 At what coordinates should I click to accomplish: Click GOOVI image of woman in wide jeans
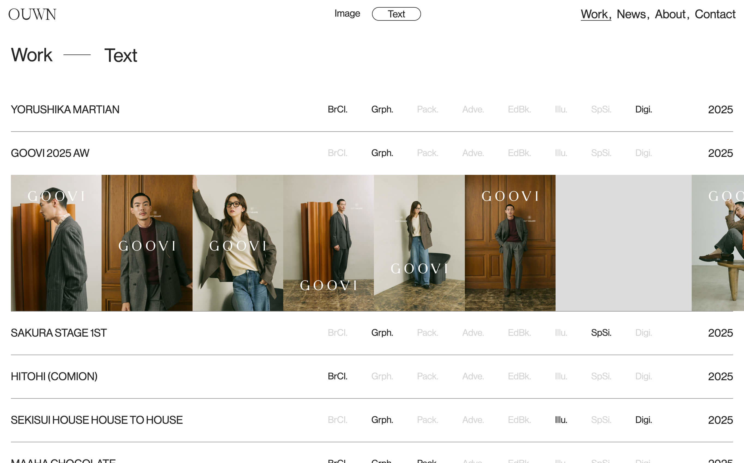(x=419, y=243)
